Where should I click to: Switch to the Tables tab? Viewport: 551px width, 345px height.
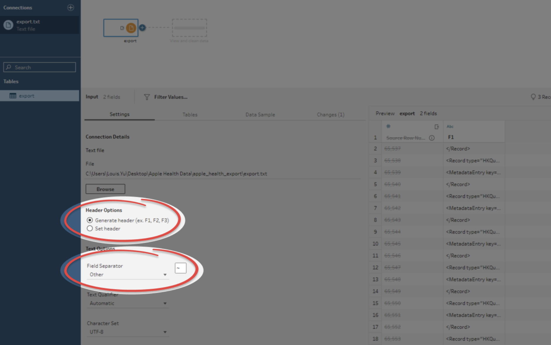pos(190,114)
